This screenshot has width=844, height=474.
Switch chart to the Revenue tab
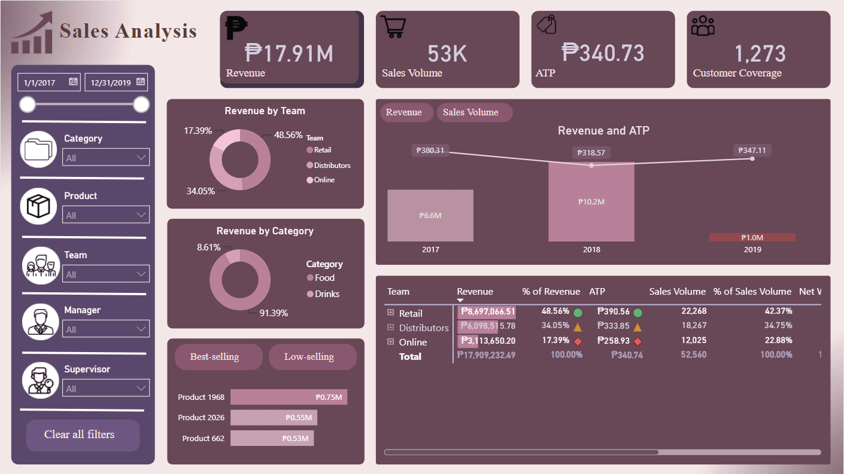[406, 112]
